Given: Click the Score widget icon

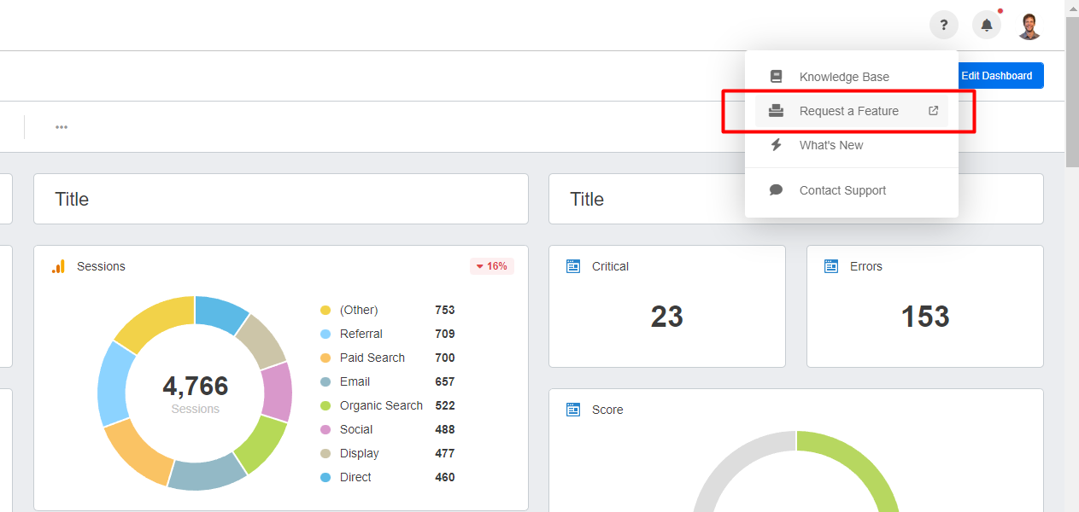Looking at the screenshot, I should (x=573, y=410).
